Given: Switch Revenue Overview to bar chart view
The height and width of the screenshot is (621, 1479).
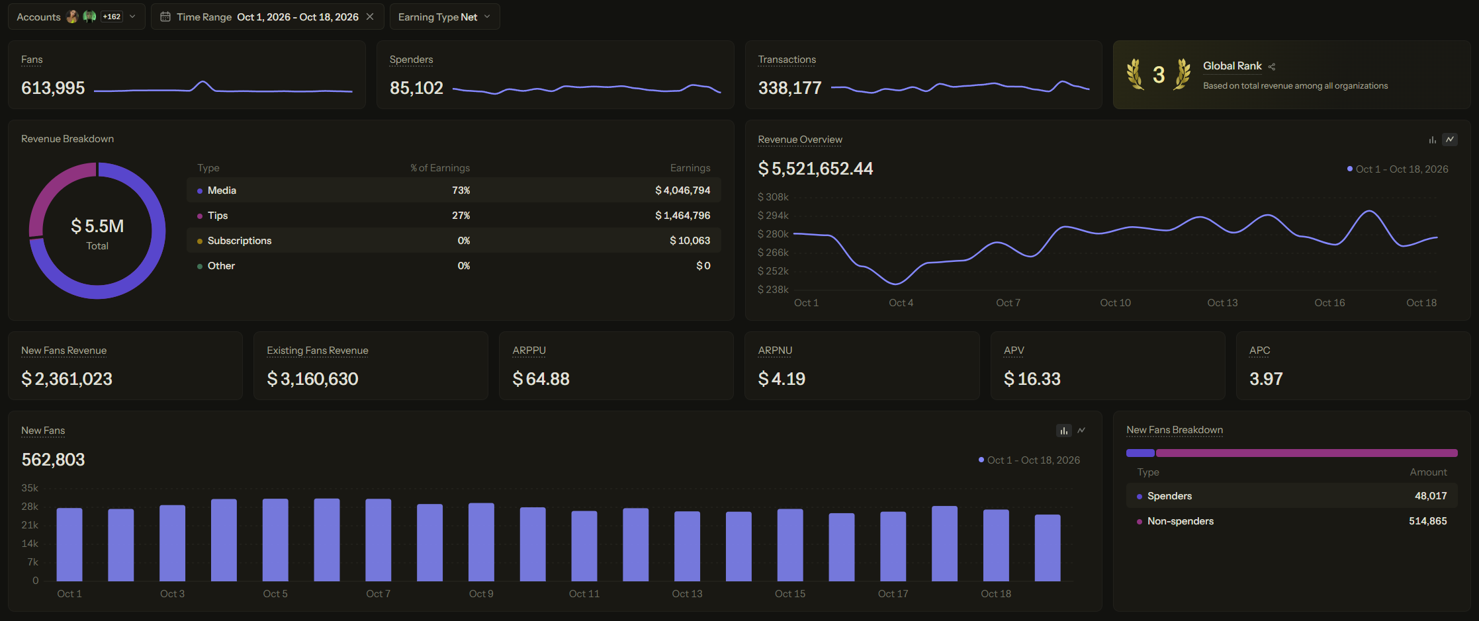Looking at the screenshot, I should [1432, 140].
